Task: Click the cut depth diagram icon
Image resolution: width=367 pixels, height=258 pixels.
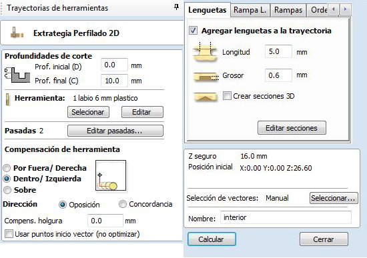Action: pos(17,75)
